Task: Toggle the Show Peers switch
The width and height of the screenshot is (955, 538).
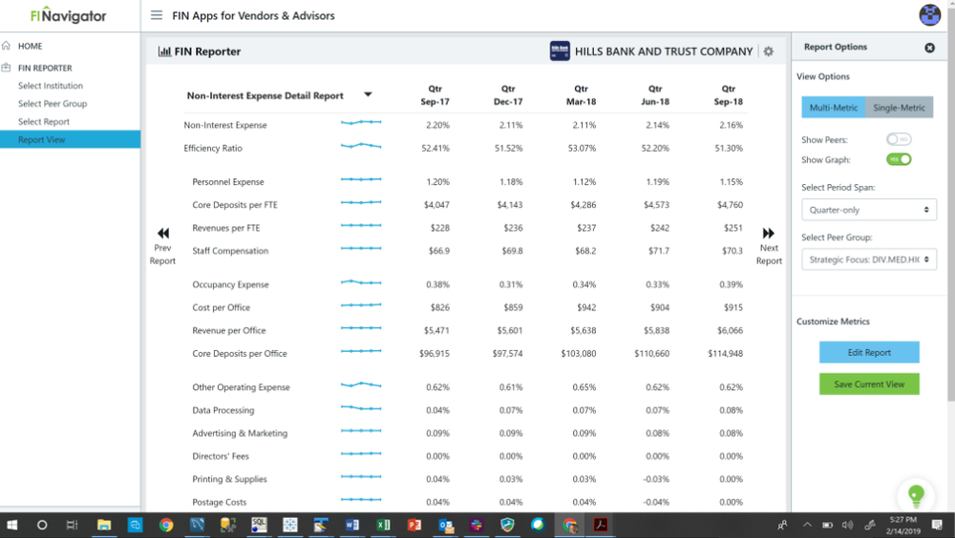Action: 899,139
